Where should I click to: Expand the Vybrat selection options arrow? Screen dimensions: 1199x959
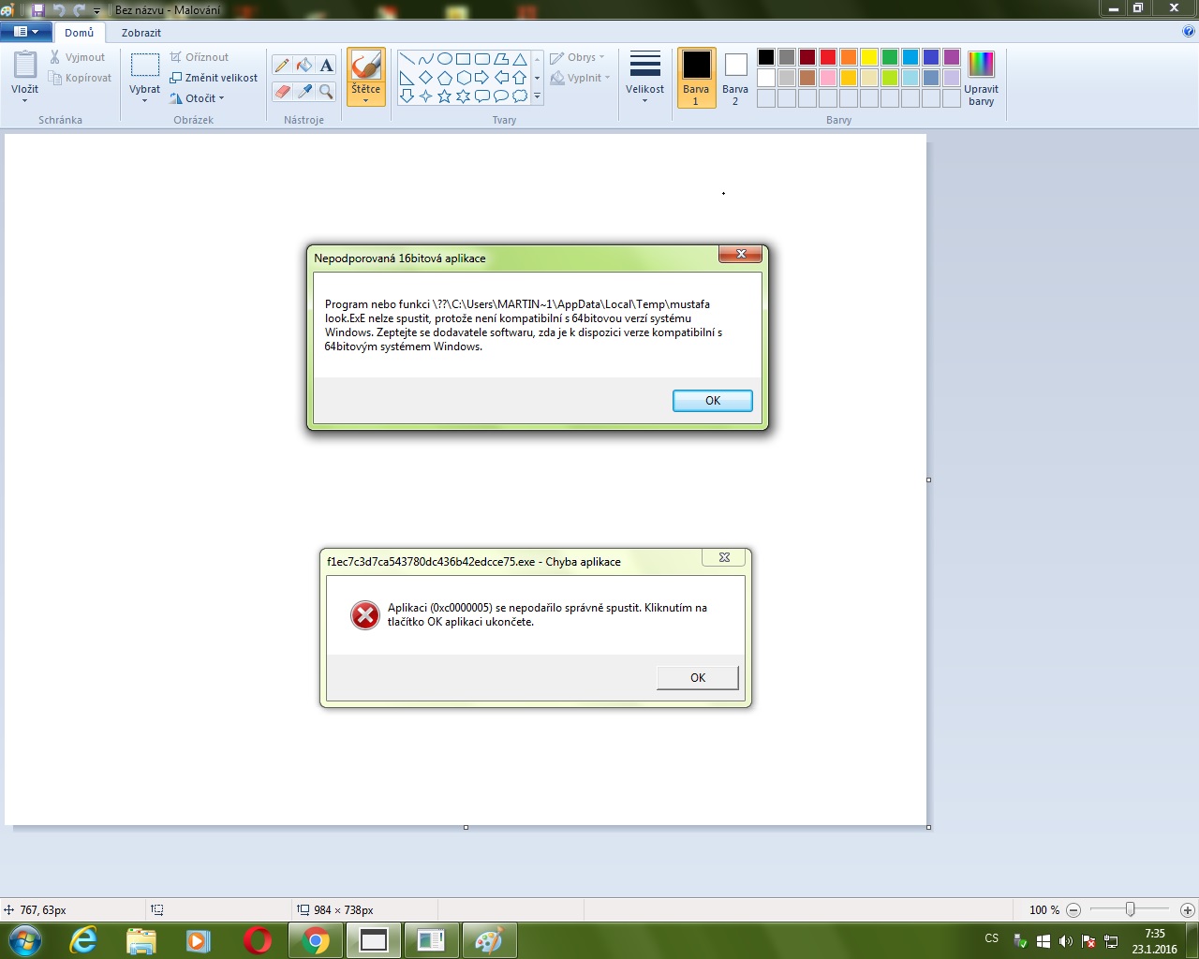(x=144, y=100)
